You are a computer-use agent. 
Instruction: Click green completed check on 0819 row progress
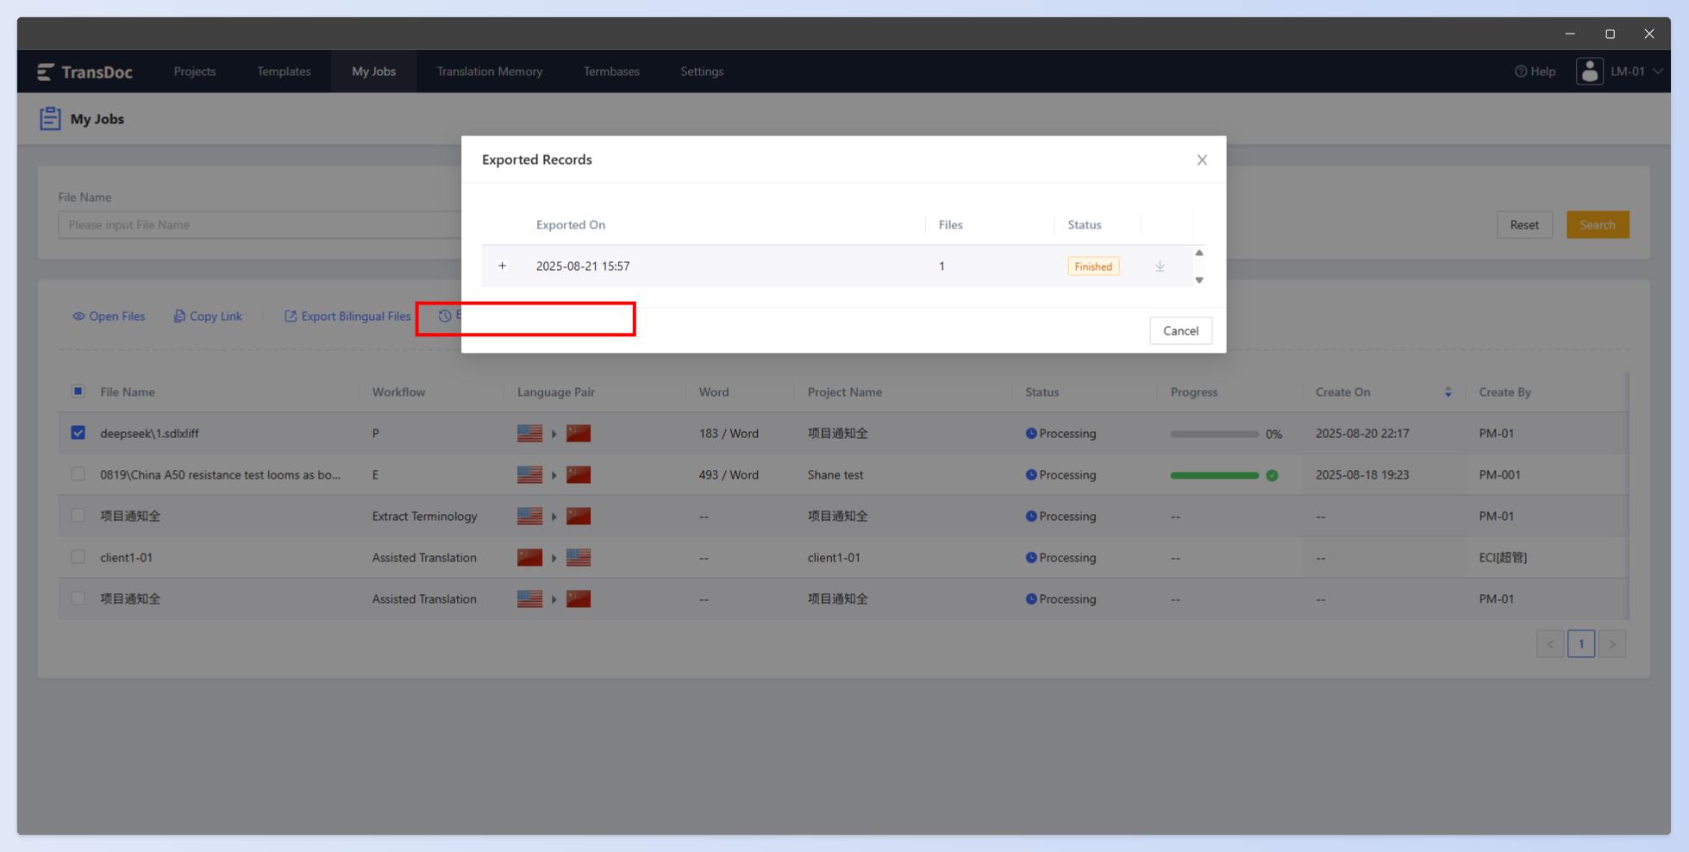coord(1272,475)
